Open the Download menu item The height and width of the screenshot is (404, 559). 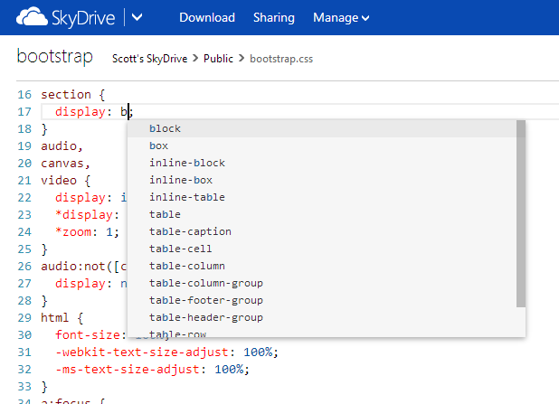[207, 17]
